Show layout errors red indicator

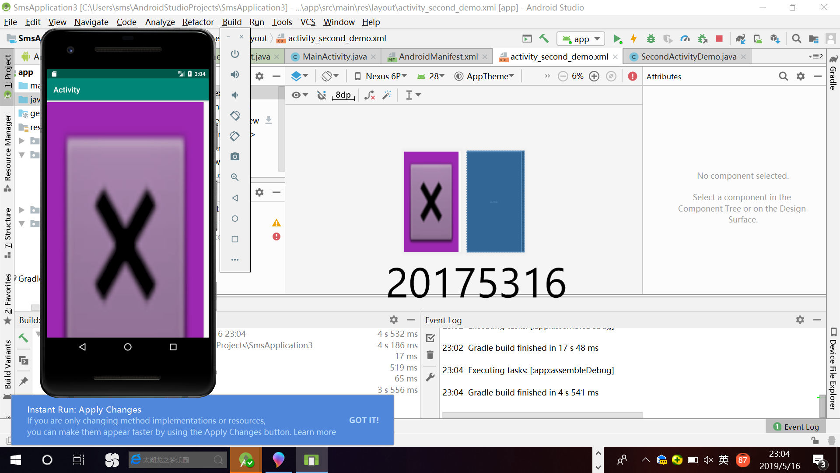pos(633,76)
